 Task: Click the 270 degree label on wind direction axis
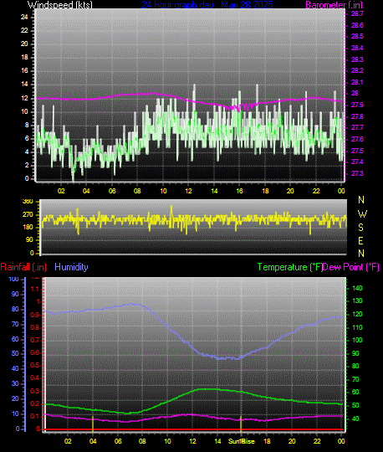(28, 215)
